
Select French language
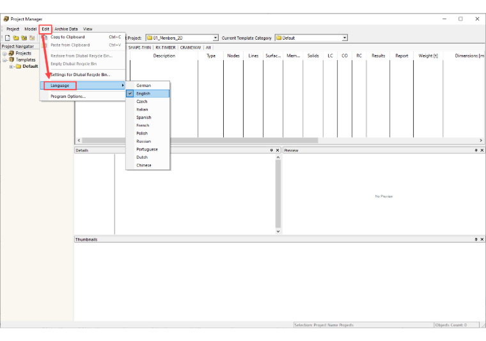pyautogui.click(x=148, y=125)
